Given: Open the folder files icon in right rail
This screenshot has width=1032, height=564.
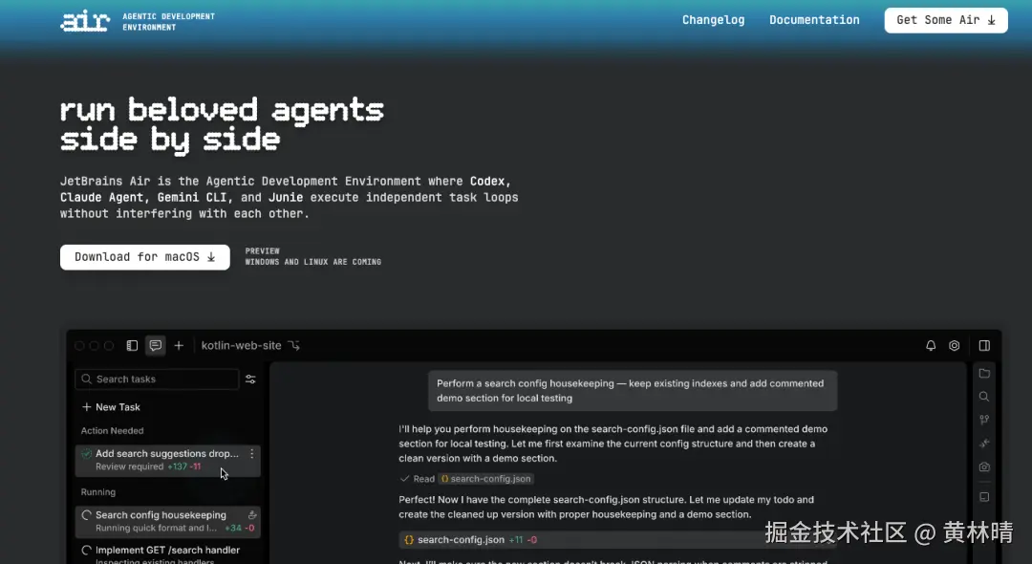Looking at the screenshot, I should coord(984,373).
